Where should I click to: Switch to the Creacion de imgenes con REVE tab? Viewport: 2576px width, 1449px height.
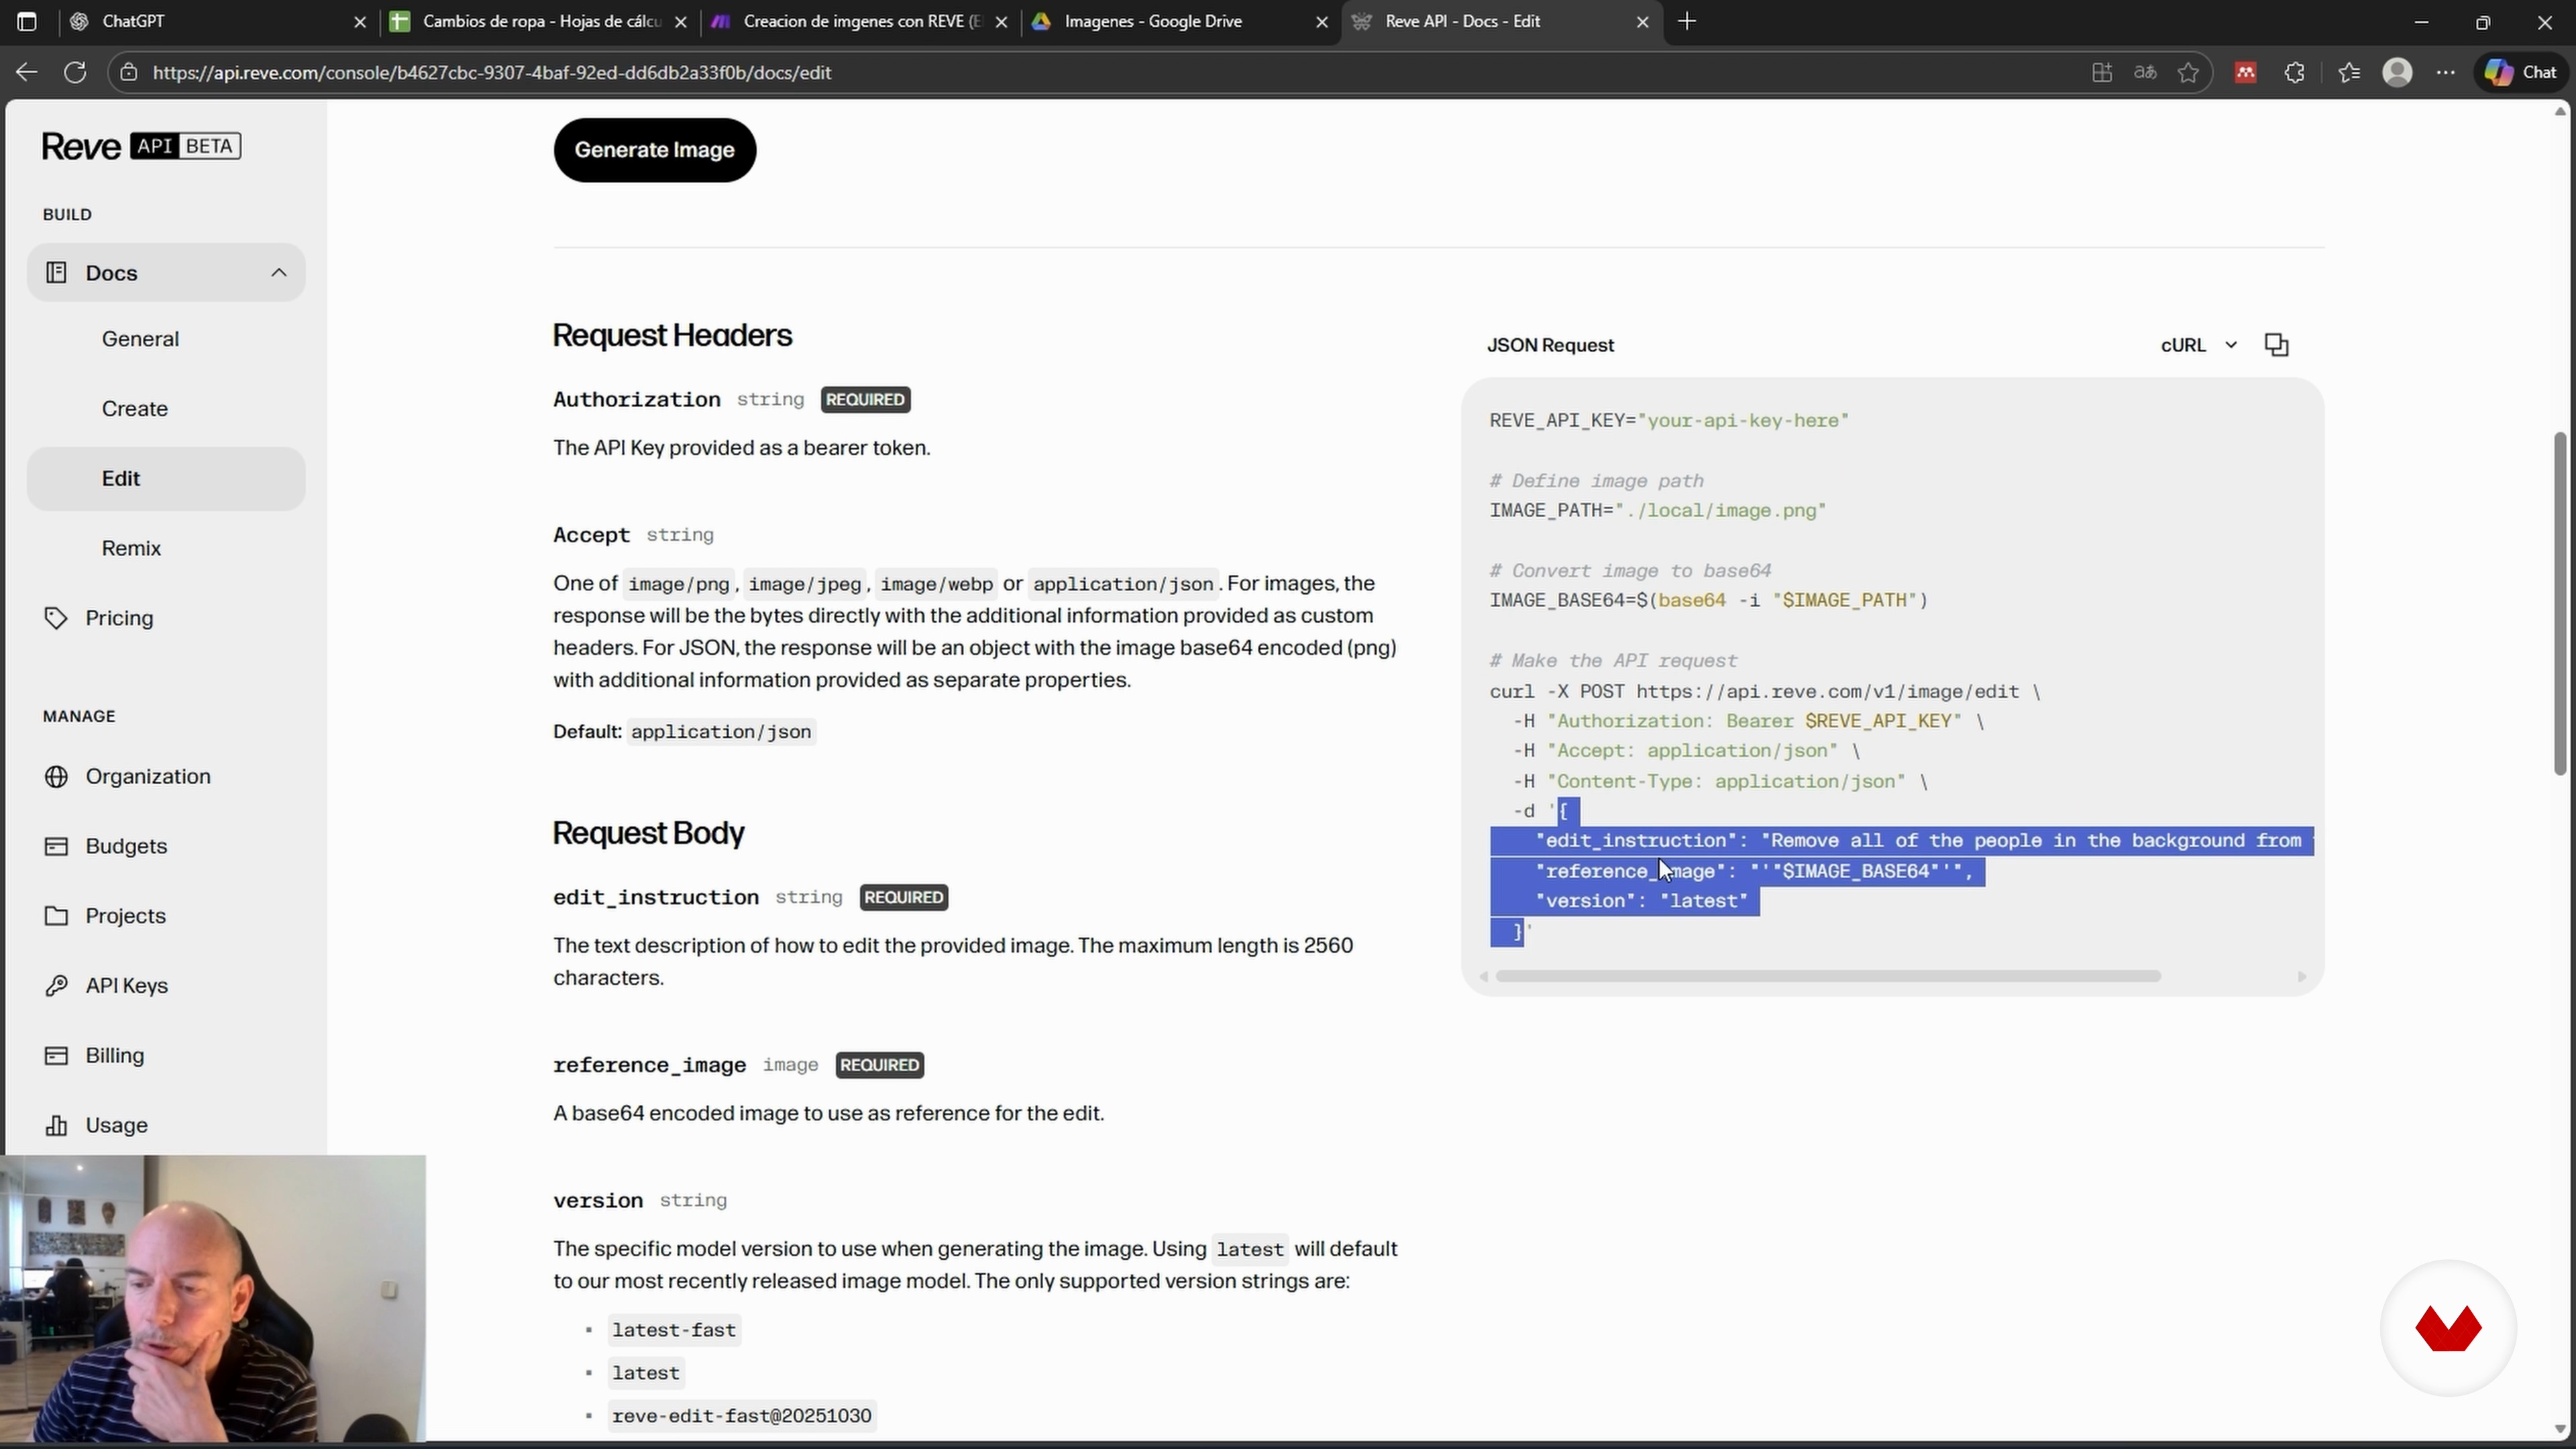click(861, 21)
